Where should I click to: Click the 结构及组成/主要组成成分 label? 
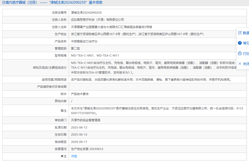pos(50,68)
